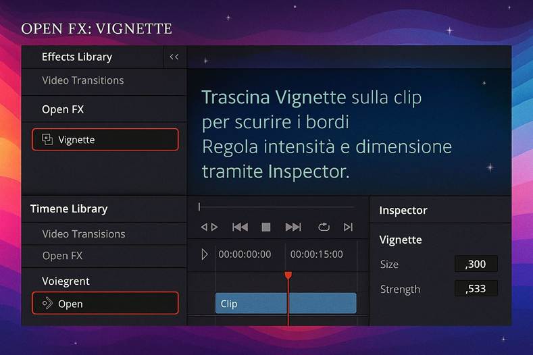Select the Vignette effect item
533x355 pixels.
[105, 140]
